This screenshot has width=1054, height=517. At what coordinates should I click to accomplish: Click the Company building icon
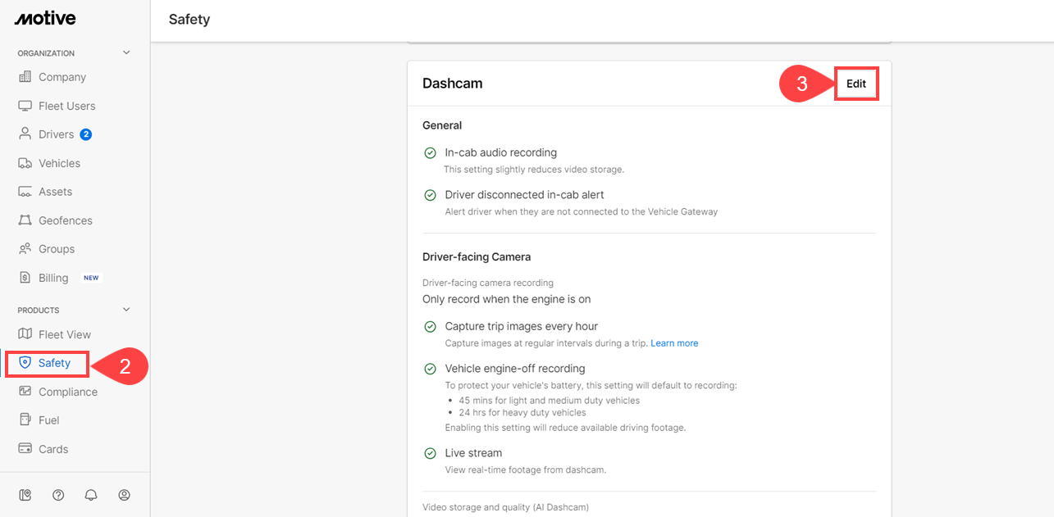(25, 77)
